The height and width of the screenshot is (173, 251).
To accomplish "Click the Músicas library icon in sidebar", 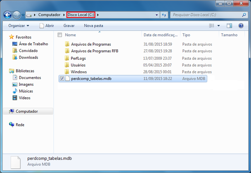I will click(x=15, y=91).
